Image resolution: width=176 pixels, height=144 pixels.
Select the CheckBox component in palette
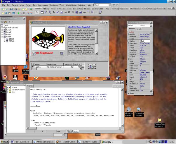click(x=69, y=12)
